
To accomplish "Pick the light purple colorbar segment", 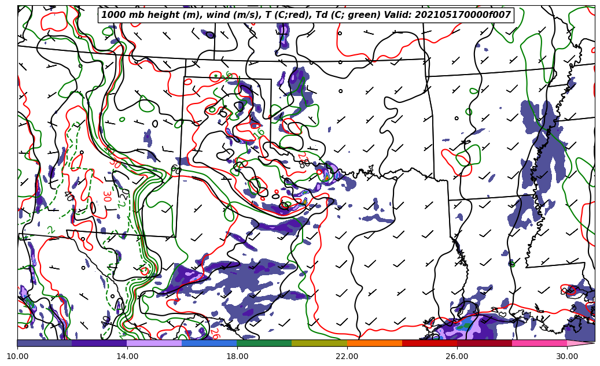I will [154, 343].
